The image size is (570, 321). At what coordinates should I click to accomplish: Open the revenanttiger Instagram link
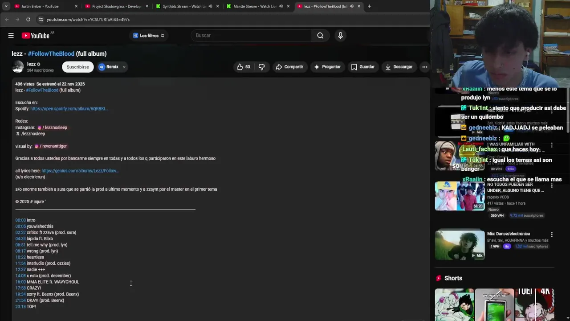point(51,146)
